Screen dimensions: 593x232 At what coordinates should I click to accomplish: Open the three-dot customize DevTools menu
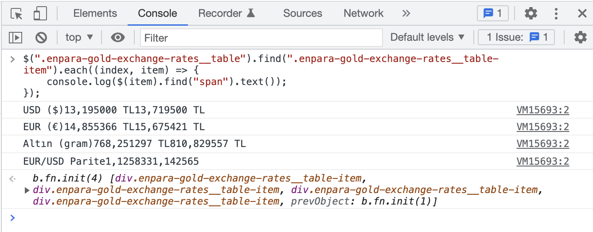[556, 14]
